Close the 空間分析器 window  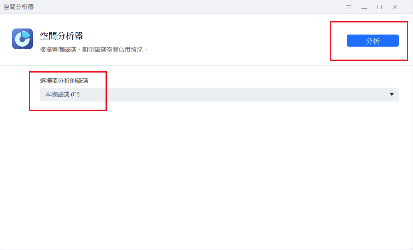pyautogui.click(x=395, y=7)
